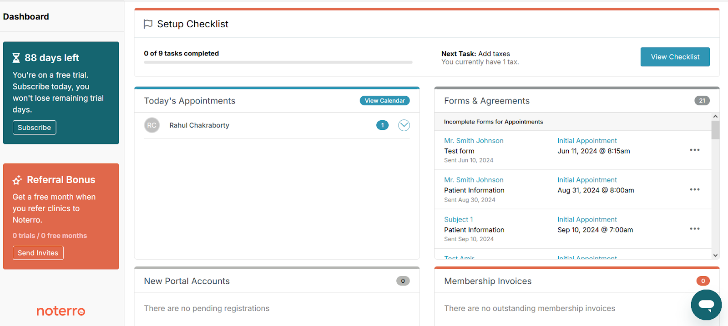Image resolution: width=728 pixels, height=326 pixels.
Task: Expand Rahul Chakraborty's appointment details
Action: (x=403, y=125)
